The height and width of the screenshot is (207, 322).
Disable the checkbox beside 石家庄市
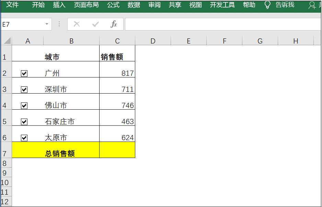point(23,121)
